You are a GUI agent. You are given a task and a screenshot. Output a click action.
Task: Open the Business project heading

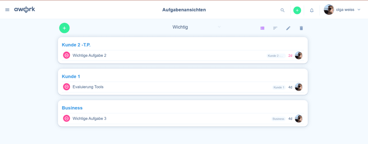[72, 108]
